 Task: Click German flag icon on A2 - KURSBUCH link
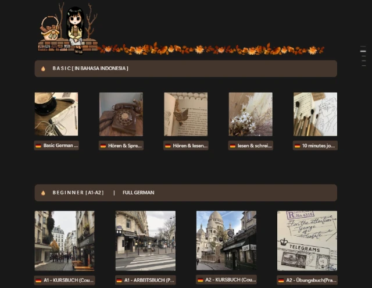pyautogui.click(x=200, y=280)
